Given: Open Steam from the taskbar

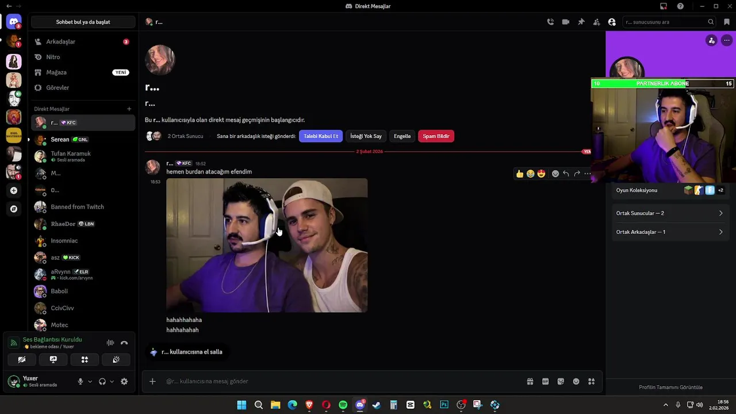Looking at the screenshot, I should coord(377,405).
